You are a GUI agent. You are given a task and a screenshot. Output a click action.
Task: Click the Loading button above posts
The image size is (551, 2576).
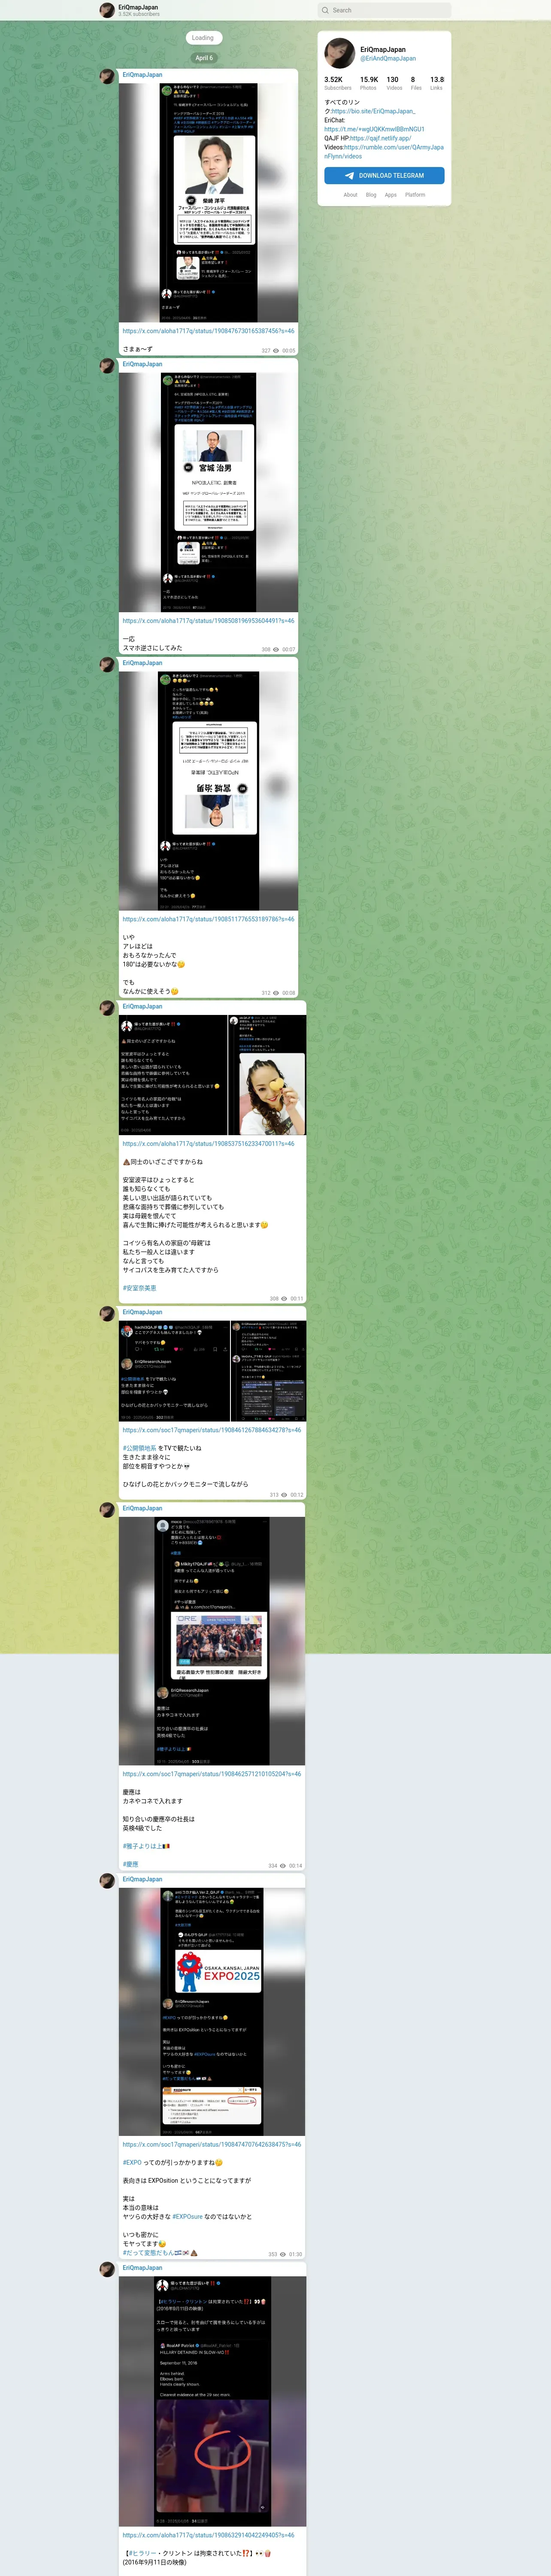click(203, 38)
